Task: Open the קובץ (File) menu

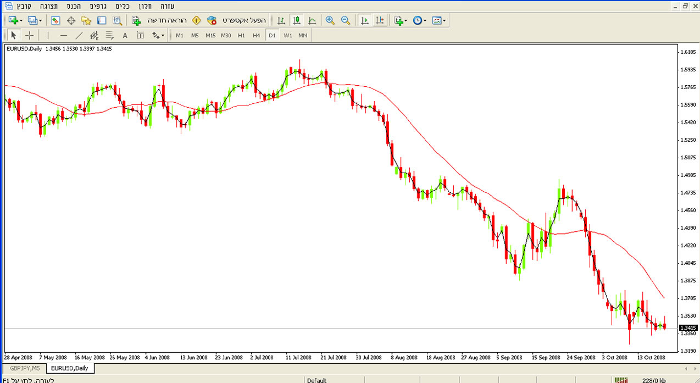Action: click(24, 6)
